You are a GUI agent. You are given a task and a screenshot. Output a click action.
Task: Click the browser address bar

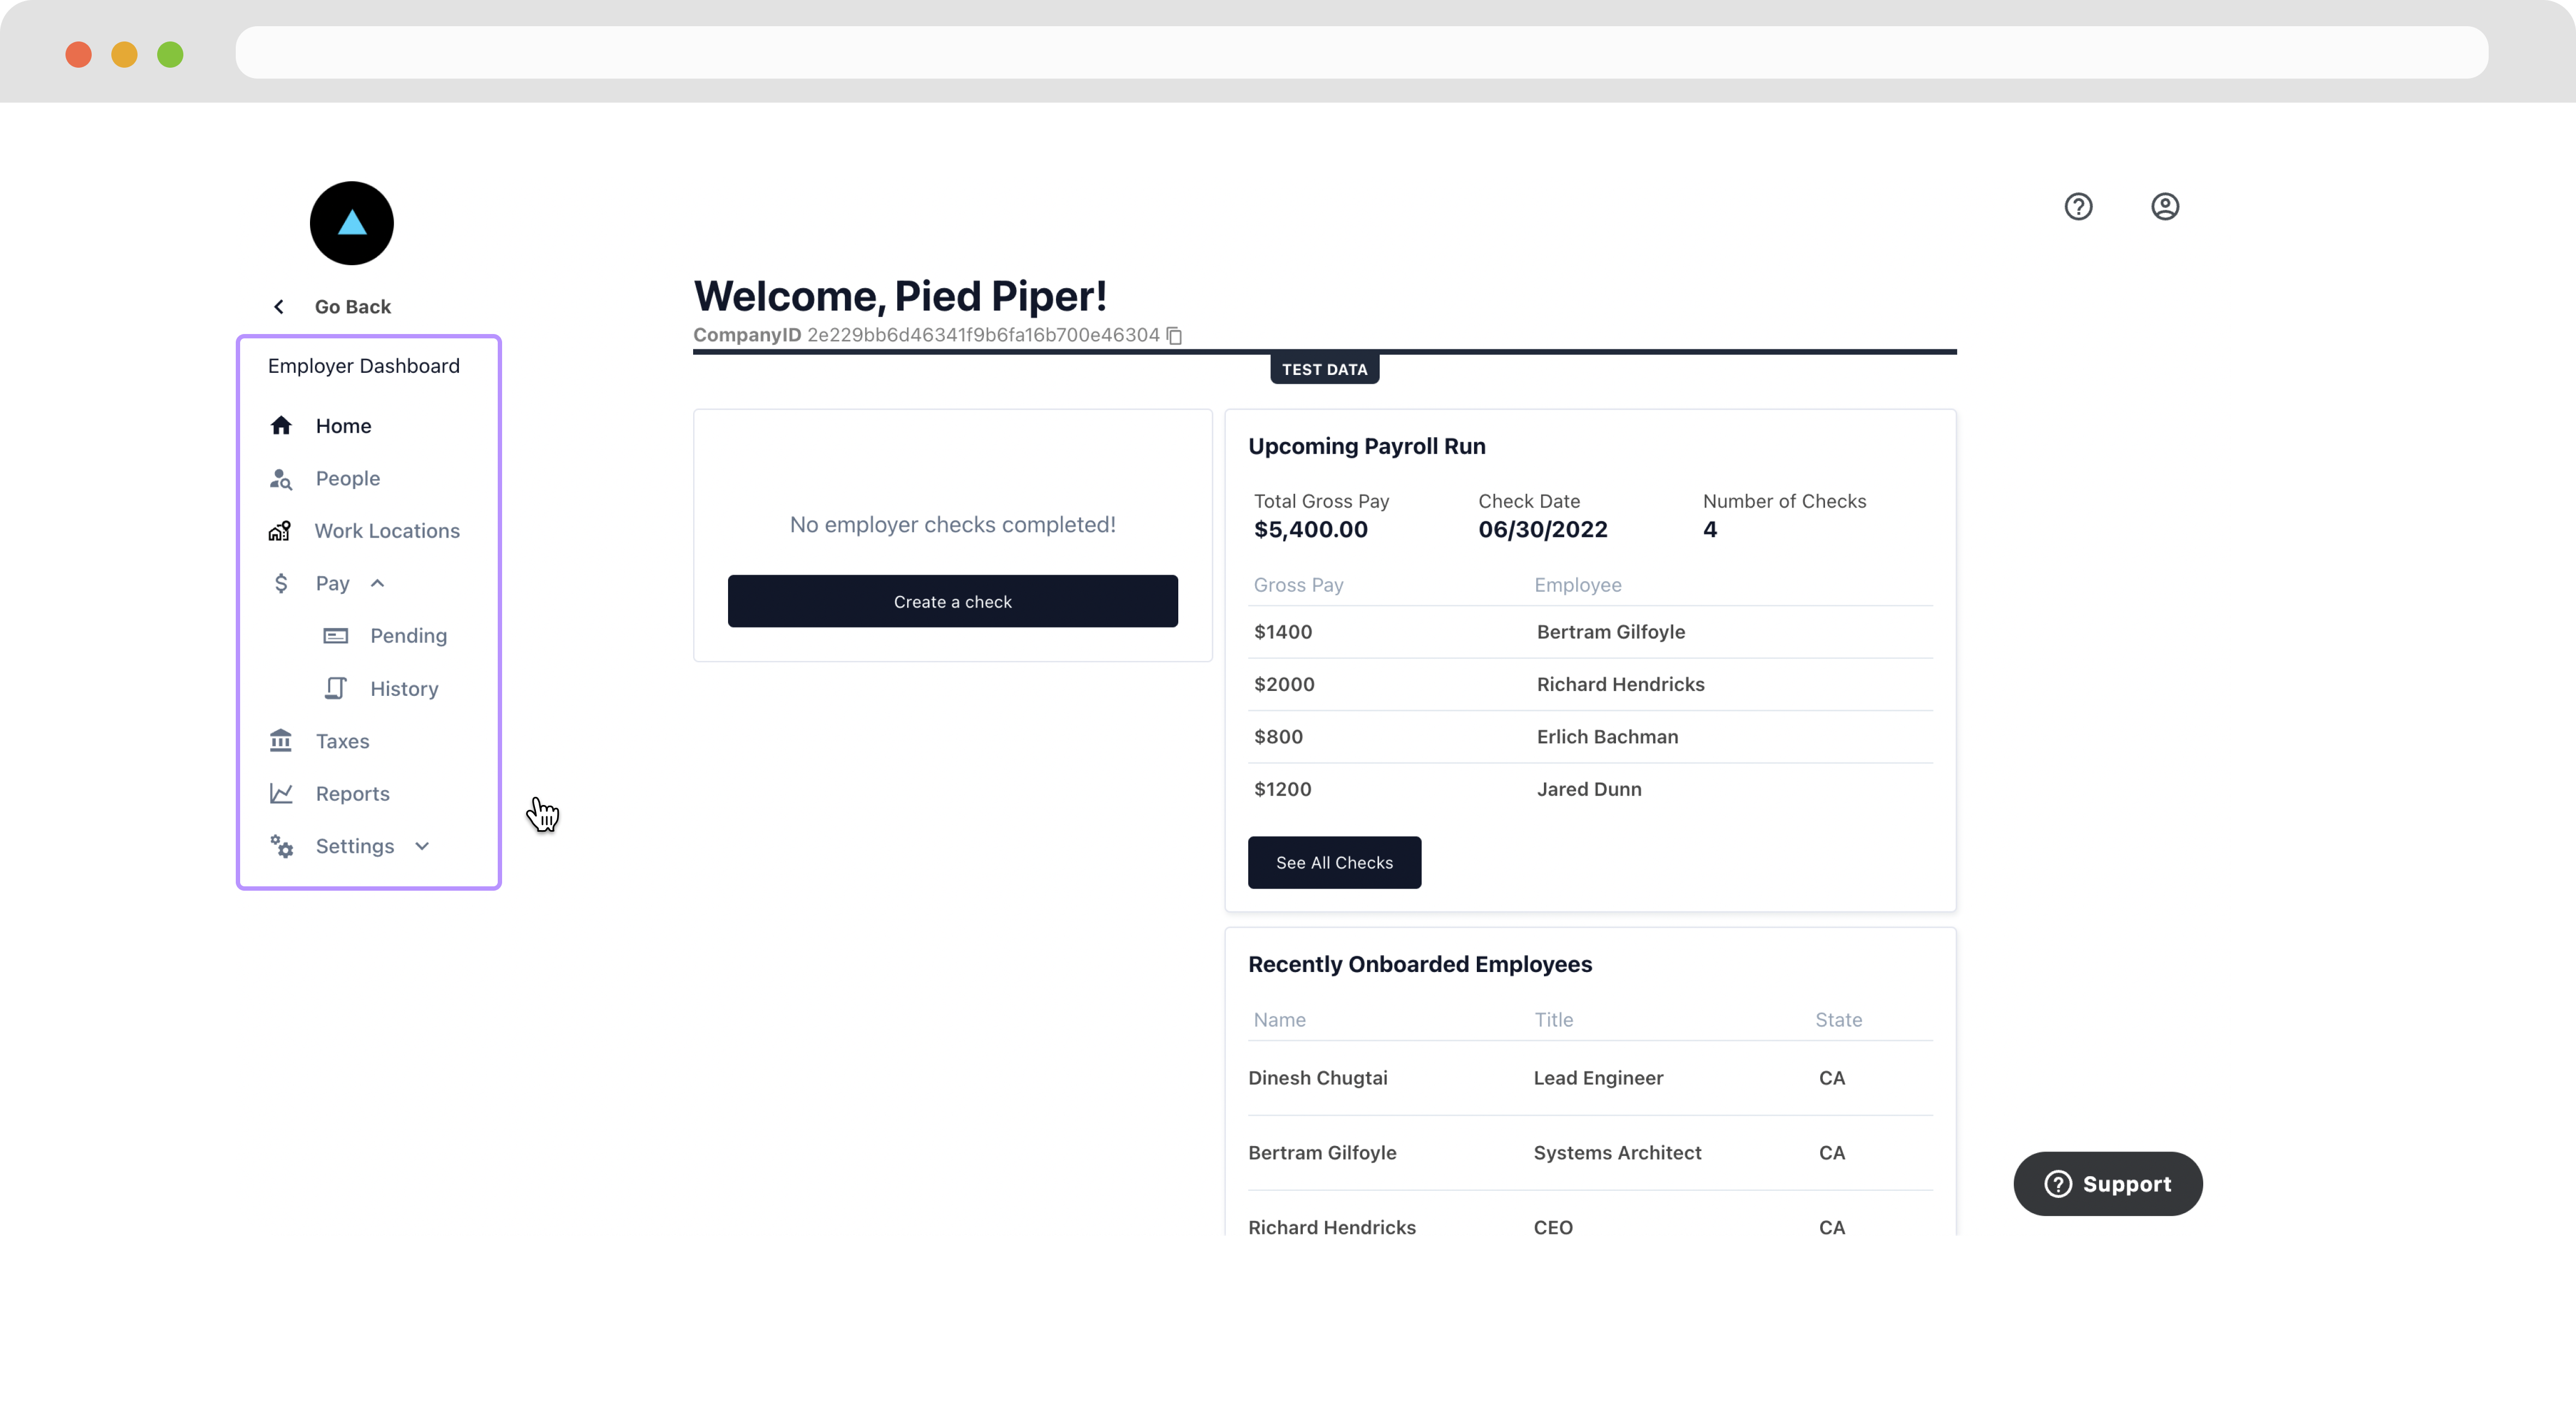tap(1361, 53)
